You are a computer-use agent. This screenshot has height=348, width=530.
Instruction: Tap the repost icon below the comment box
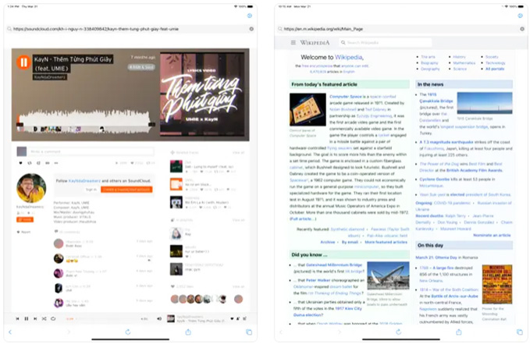(x=30, y=163)
